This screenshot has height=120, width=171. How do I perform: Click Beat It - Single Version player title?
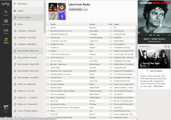[154, 39]
